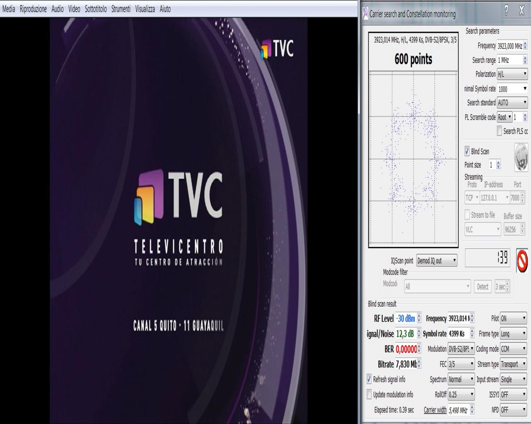Screen dimensions: 531x424
Task: Open the Modcode filter All dropdown
Action: 437,286
